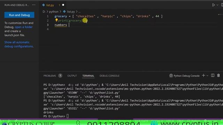Select the D: breadcrumb segment
223x125 pixels.
point(44,11)
